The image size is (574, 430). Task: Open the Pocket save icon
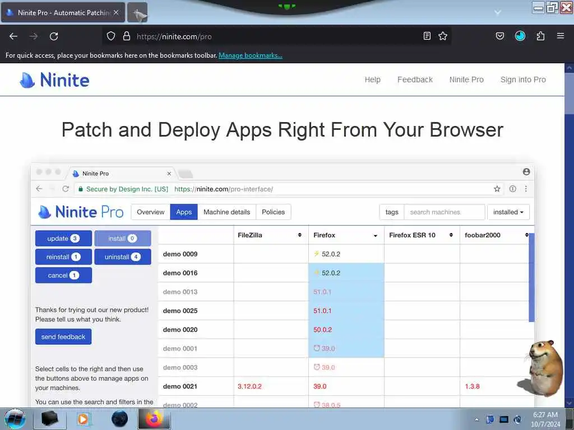[x=500, y=36]
